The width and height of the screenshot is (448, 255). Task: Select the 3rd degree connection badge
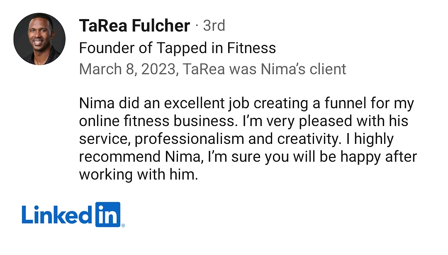pos(214,26)
